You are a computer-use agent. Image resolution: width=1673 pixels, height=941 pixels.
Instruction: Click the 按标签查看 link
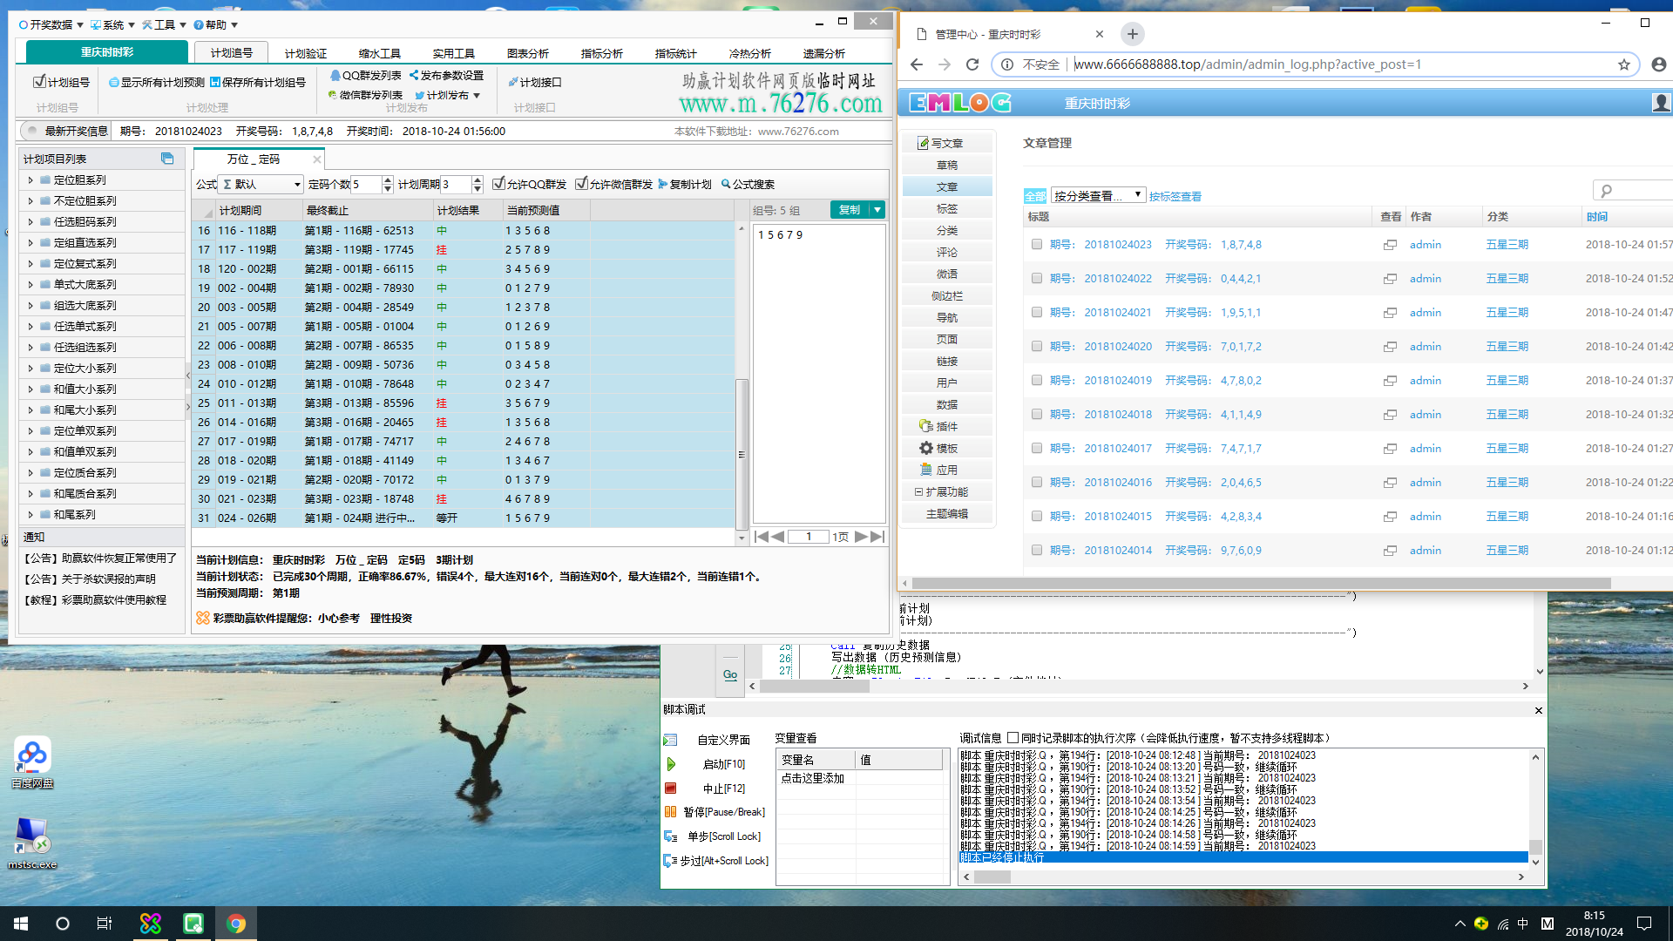(x=1175, y=197)
